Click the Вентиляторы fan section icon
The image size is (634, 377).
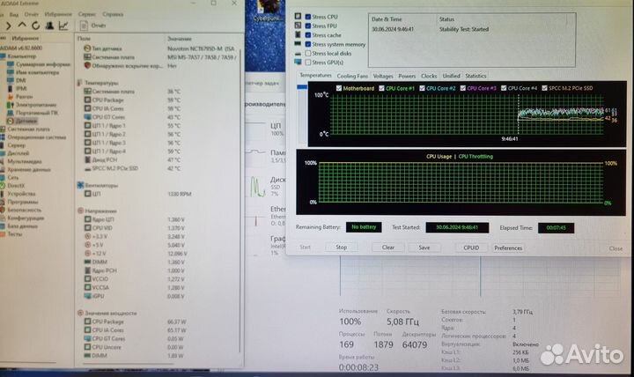tap(80, 185)
